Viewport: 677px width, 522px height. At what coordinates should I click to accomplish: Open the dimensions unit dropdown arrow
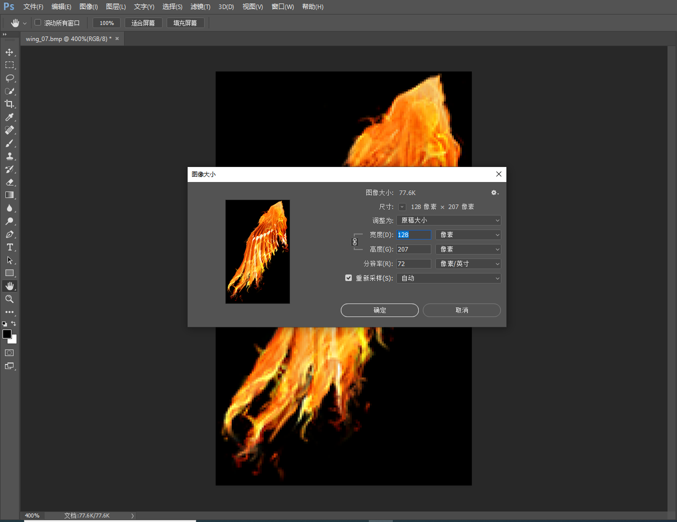[402, 206]
